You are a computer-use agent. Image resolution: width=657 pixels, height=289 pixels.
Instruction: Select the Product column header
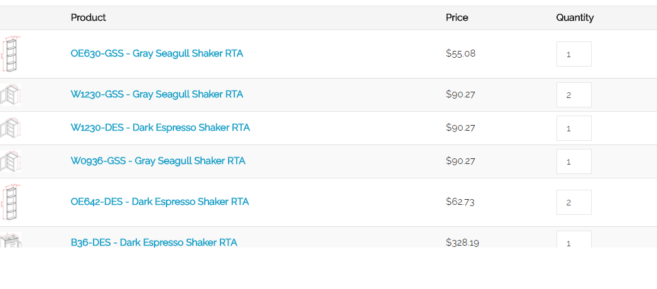(89, 18)
